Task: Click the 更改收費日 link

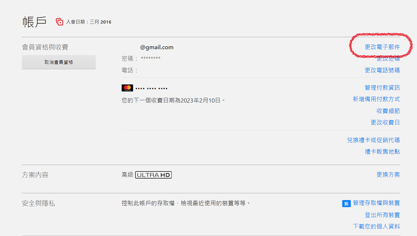Action: pyautogui.click(x=385, y=122)
